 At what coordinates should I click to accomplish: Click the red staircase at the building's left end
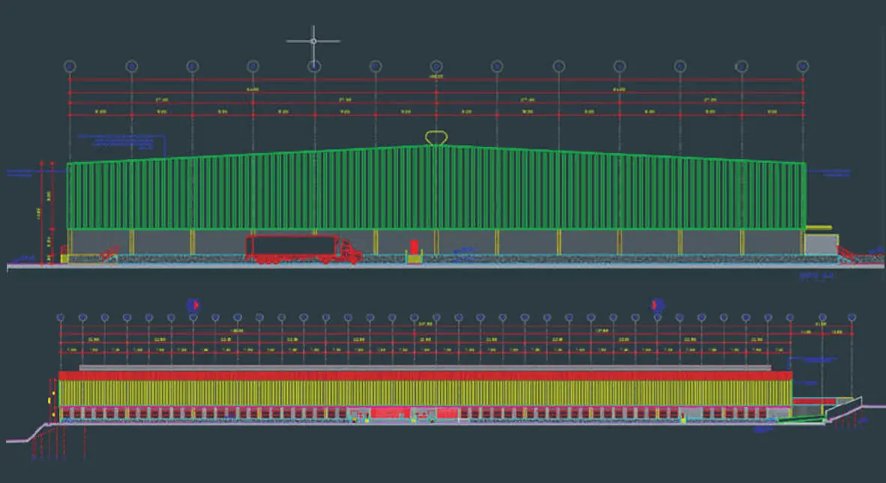click(x=109, y=254)
